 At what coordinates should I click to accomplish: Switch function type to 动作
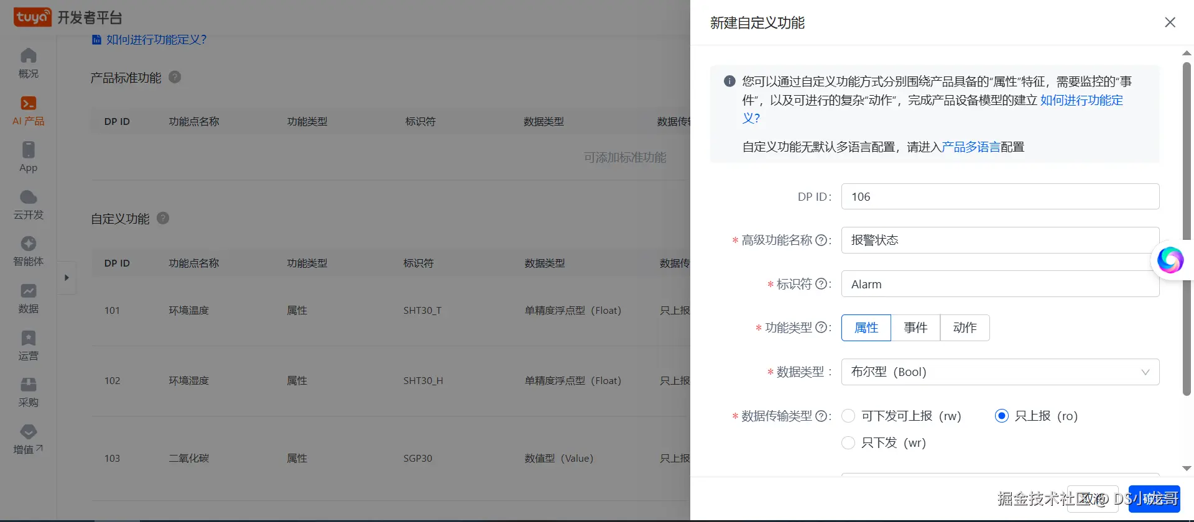(965, 327)
